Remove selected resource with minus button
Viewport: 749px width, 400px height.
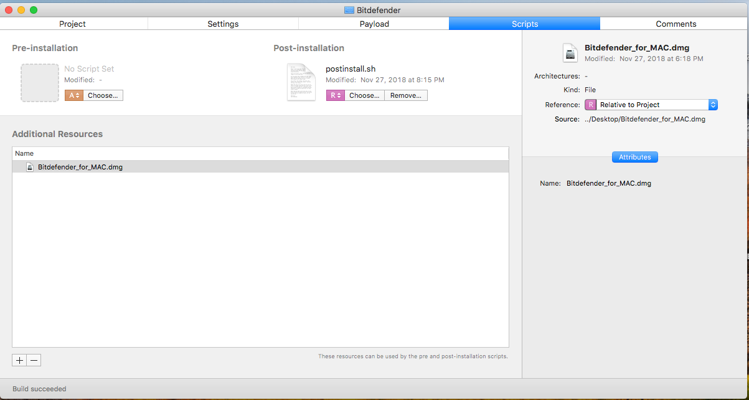[34, 360]
